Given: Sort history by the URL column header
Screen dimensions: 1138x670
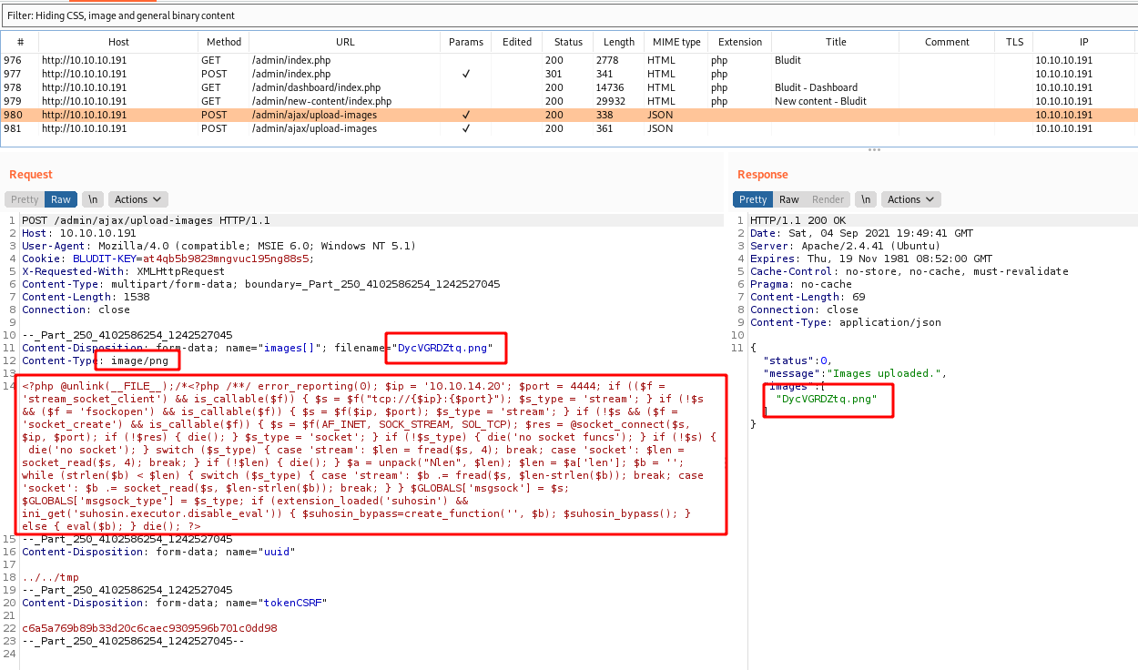Looking at the screenshot, I should (345, 42).
